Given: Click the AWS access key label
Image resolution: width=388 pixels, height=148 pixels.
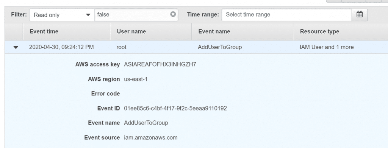Looking at the screenshot, I should tap(97, 64).
